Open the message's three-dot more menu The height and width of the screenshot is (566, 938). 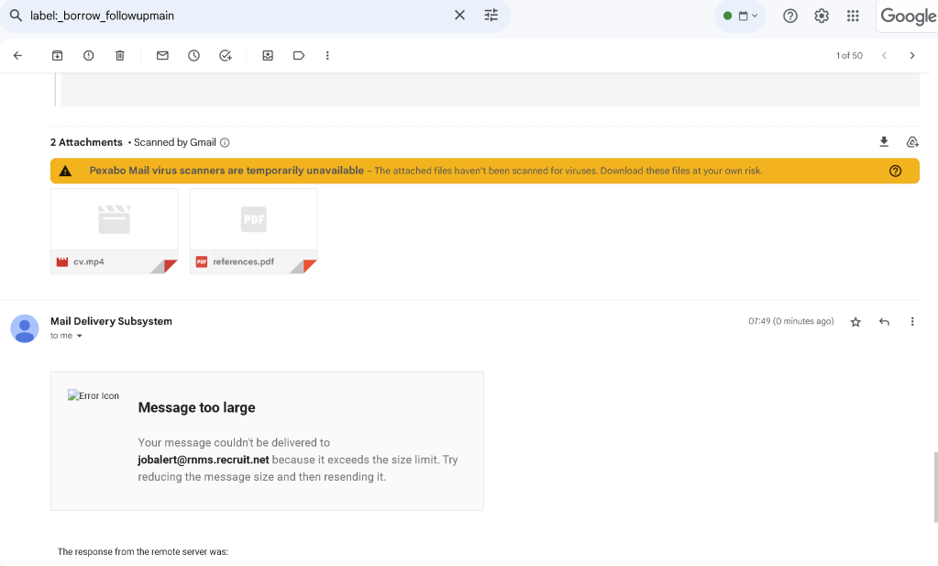click(912, 322)
